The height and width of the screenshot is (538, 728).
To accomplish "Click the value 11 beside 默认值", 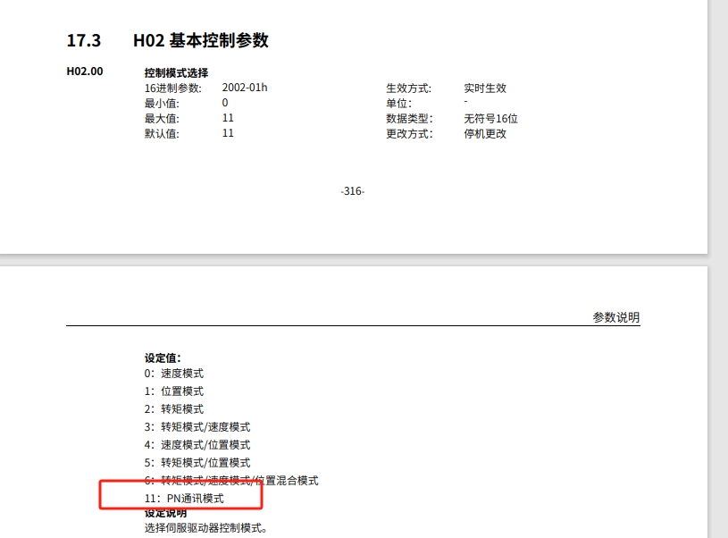I will tap(228, 133).
